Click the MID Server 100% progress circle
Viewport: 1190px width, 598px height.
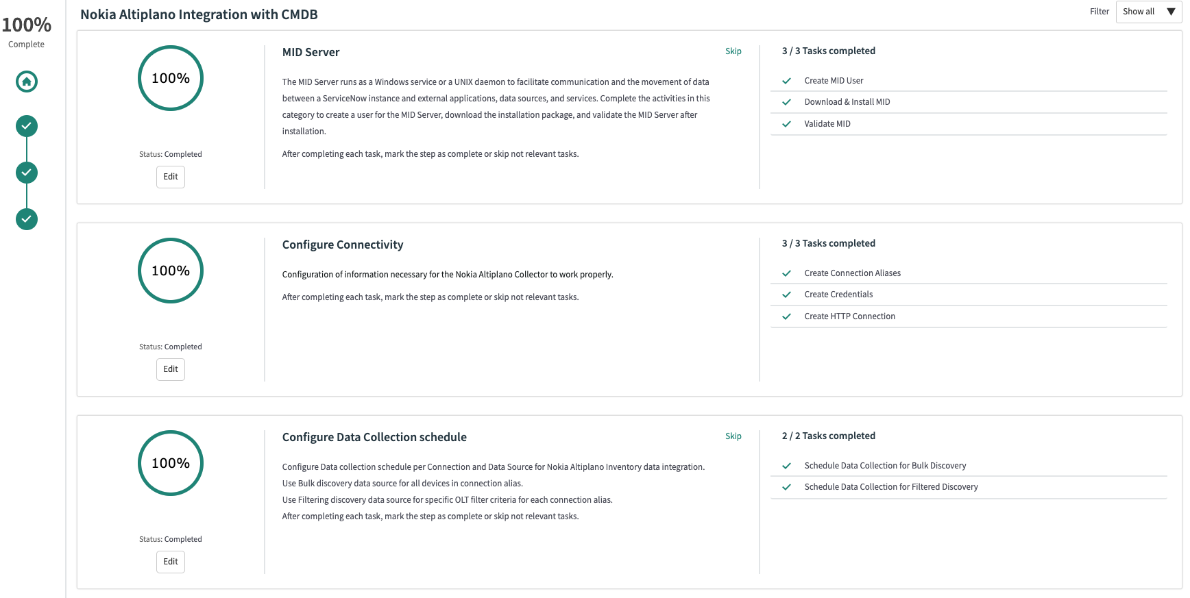(x=171, y=78)
